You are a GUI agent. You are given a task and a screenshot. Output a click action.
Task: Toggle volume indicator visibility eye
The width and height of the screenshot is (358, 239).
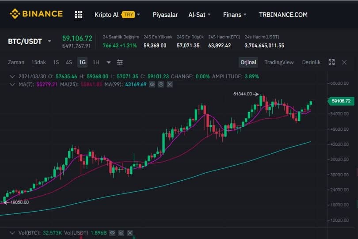click(112, 232)
